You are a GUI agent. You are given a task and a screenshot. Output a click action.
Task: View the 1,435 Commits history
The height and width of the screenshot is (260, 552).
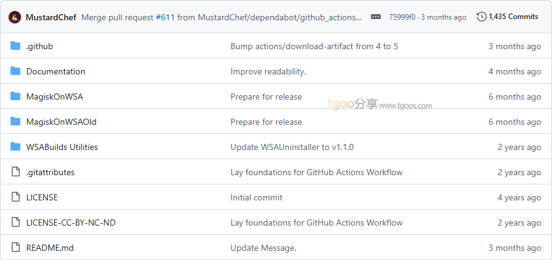tap(513, 17)
